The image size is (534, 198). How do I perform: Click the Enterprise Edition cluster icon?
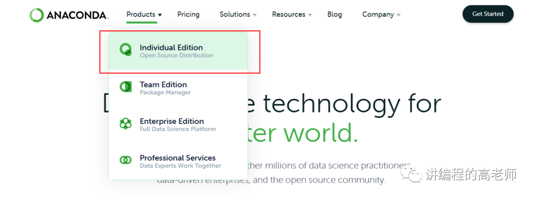tap(125, 123)
